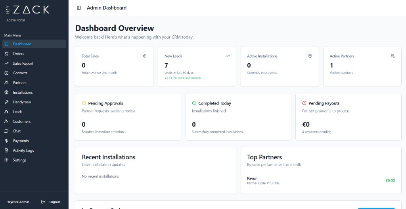Click the checkmark icon beside Completed Today
406x209 pixels.
[x=194, y=103]
